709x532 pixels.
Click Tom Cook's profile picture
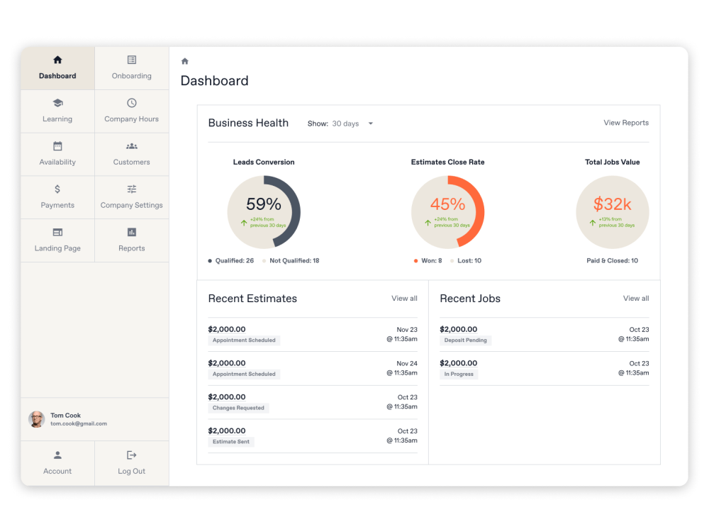tap(36, 419)
